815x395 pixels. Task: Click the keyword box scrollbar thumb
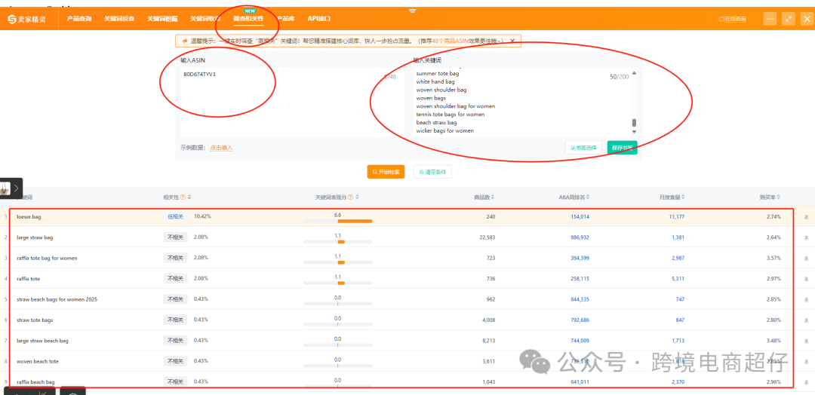(634, 123)
